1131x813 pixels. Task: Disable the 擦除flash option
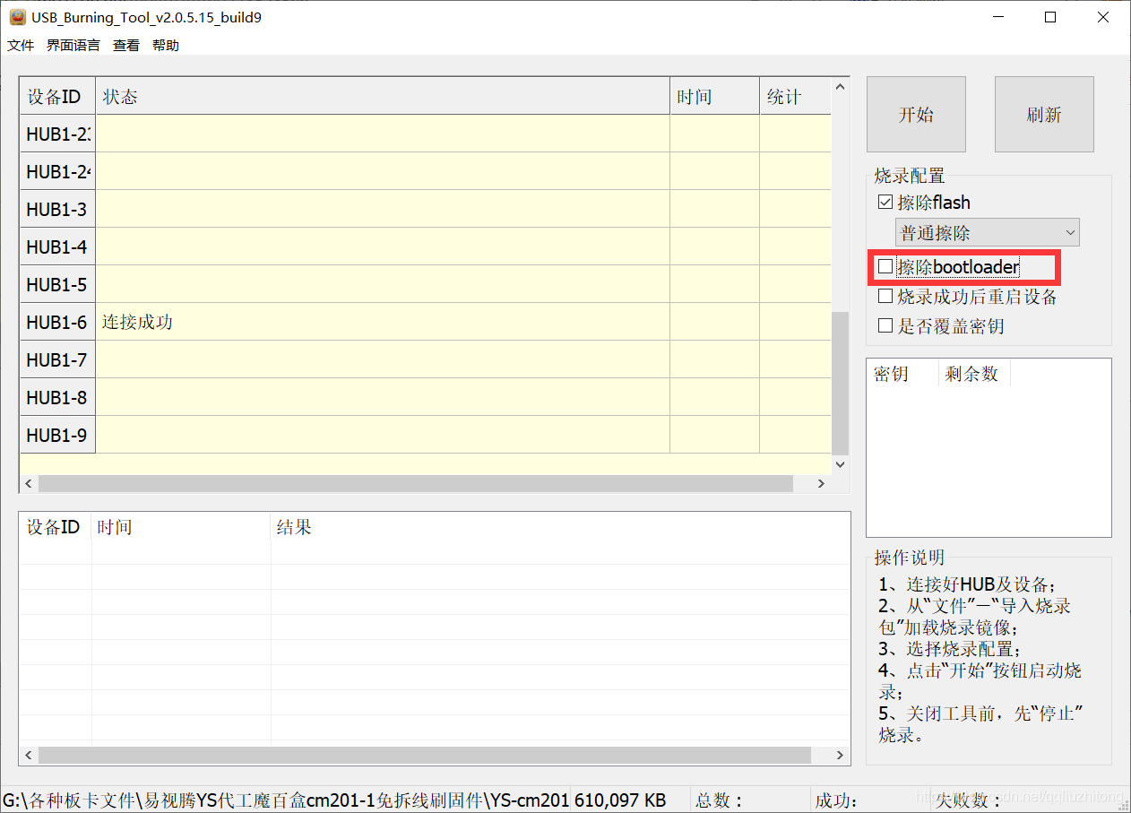pos(885,202)
